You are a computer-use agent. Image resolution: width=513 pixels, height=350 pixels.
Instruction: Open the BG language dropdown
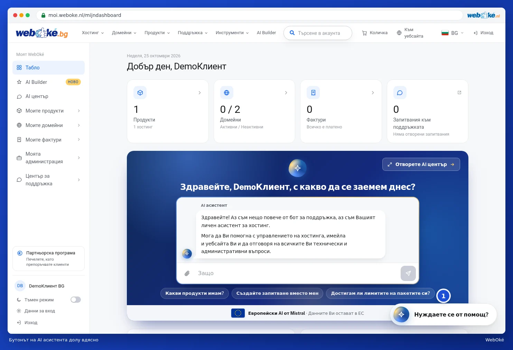coord(452,33)
